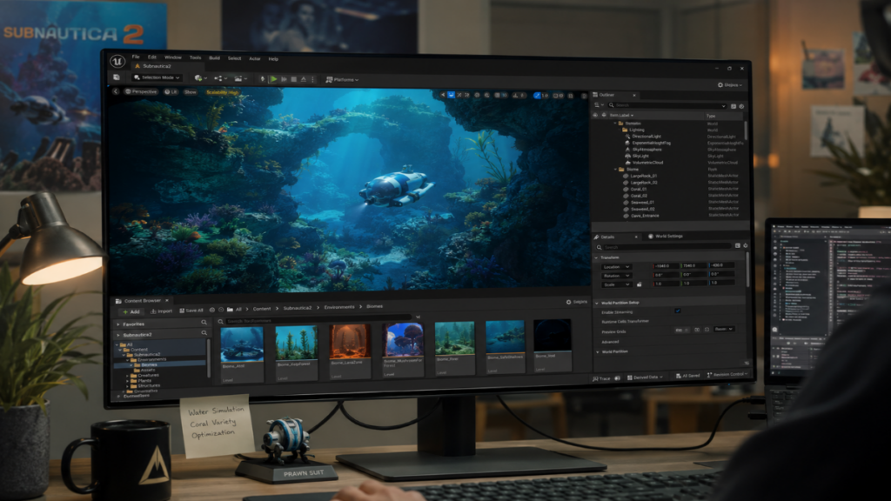Select LargeRock_01 in the Outliner
The height and width of the screenshot is (501, 891).
pos(644,176)
